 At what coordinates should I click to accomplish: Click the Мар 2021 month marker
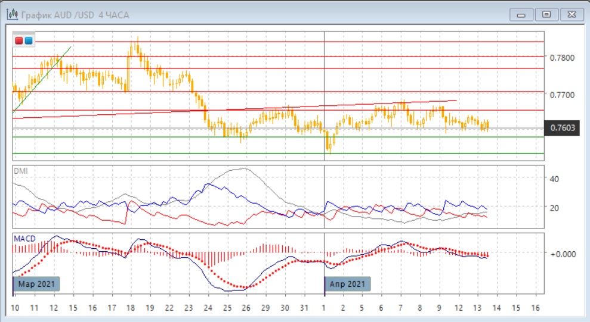coord(37,284)
